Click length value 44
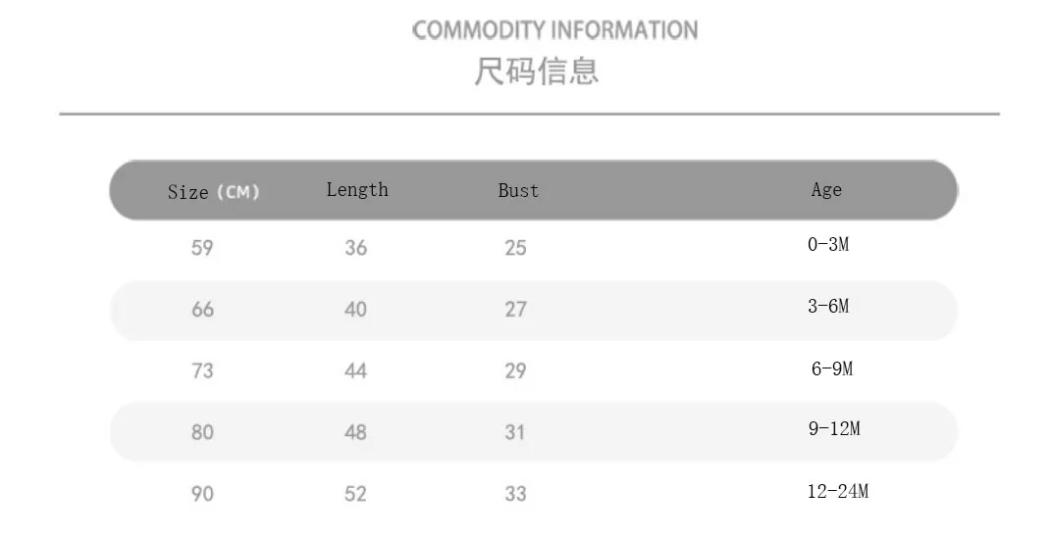This screenshot has height=539, width=1051. tap(355, 371)
